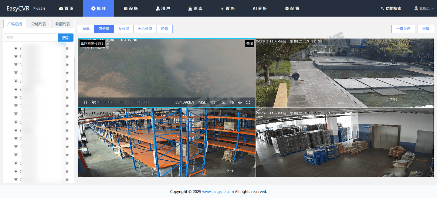Switch to the 分组列表 tab
The height and width of the screenshot is (198, 437).
tap(39, 24)
